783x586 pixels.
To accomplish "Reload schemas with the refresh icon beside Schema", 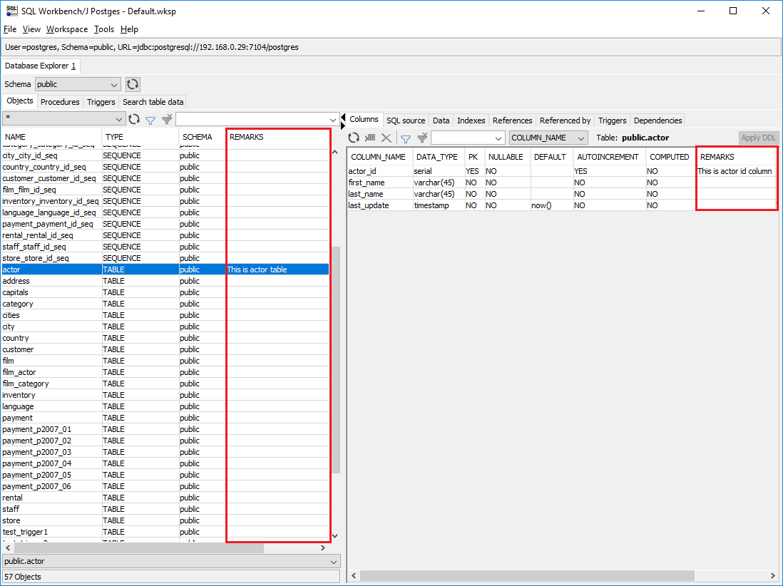I will tap(133, 84).
